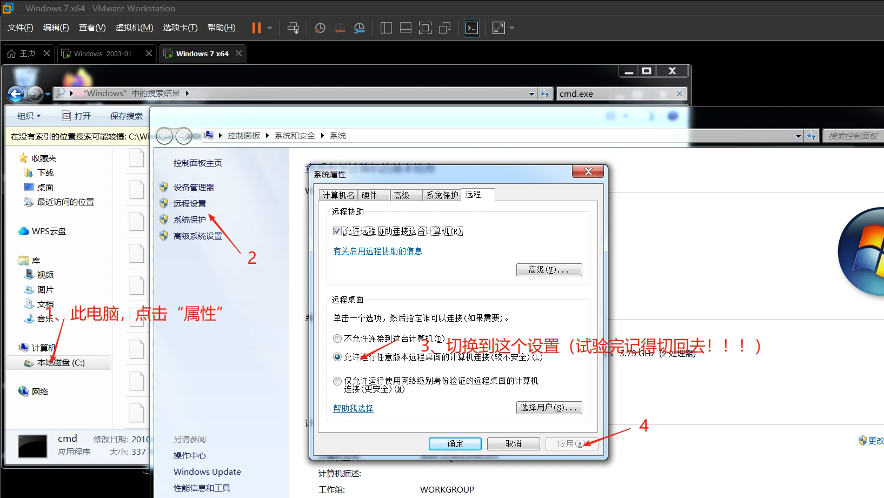Open the VMware console view icon
The image size is (884, 498).
click(x=471, y=28)
